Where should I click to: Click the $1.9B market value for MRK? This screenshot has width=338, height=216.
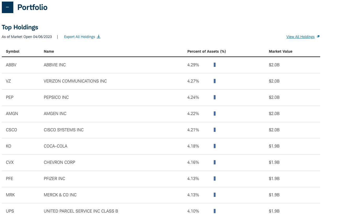point(274,195)
